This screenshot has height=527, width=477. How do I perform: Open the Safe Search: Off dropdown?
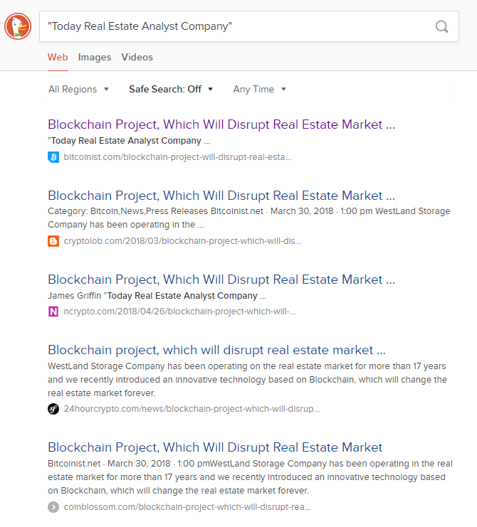(x=171, y=89)
